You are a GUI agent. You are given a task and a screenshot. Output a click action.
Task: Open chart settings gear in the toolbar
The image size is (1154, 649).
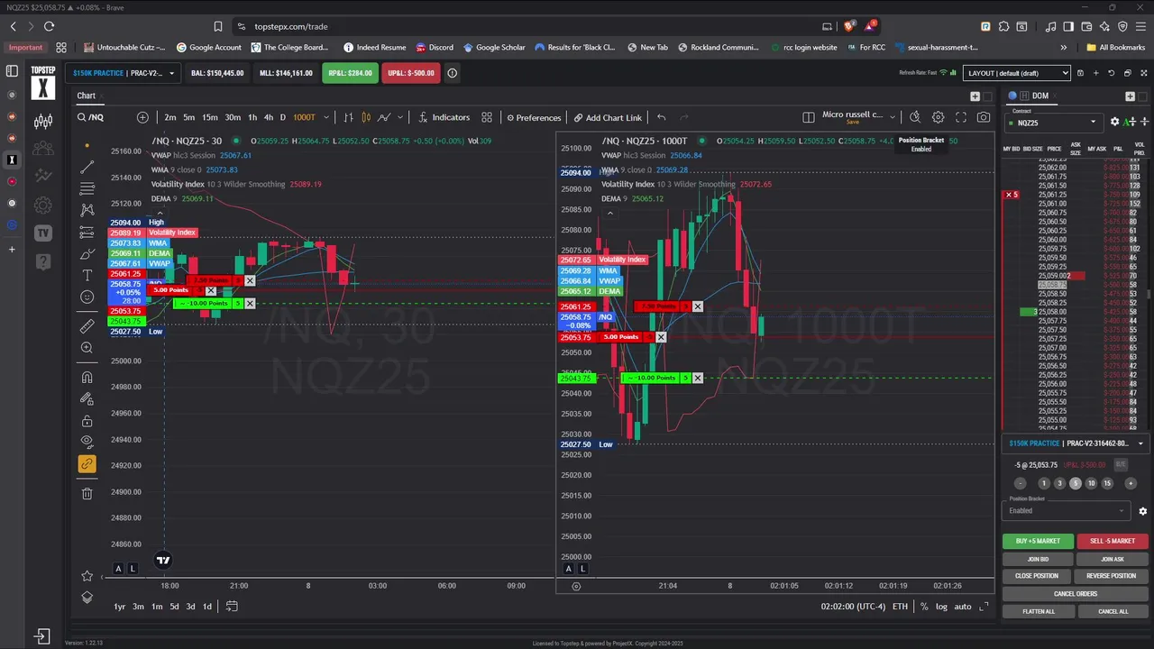coord(938,117)
